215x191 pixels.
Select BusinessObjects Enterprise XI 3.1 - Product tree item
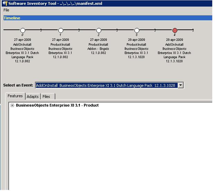tap(57, 105)
